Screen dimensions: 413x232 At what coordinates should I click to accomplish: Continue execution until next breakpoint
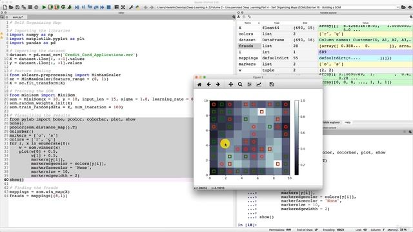point(102,7)
